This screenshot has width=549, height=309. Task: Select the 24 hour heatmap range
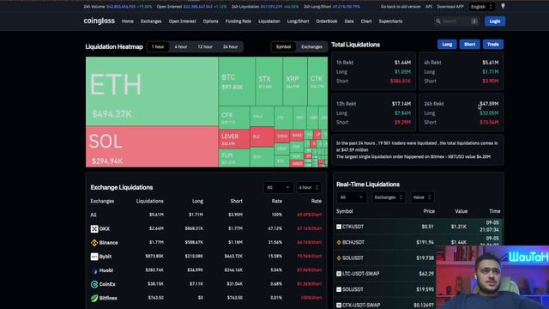pyautogui.click(x=230, y=46)
